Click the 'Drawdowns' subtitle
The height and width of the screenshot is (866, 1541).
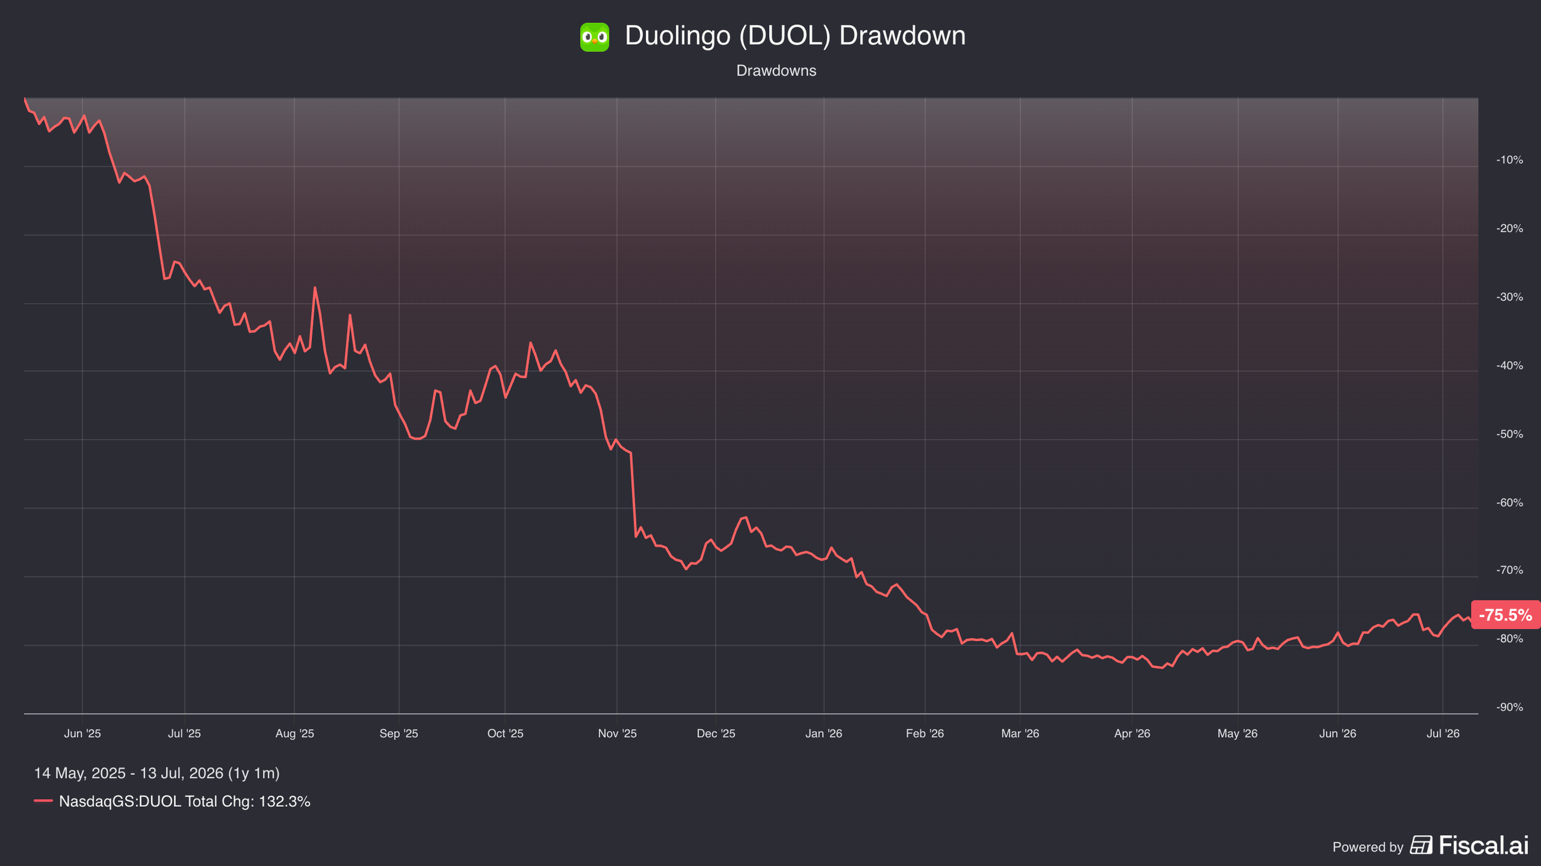point(776,71)
